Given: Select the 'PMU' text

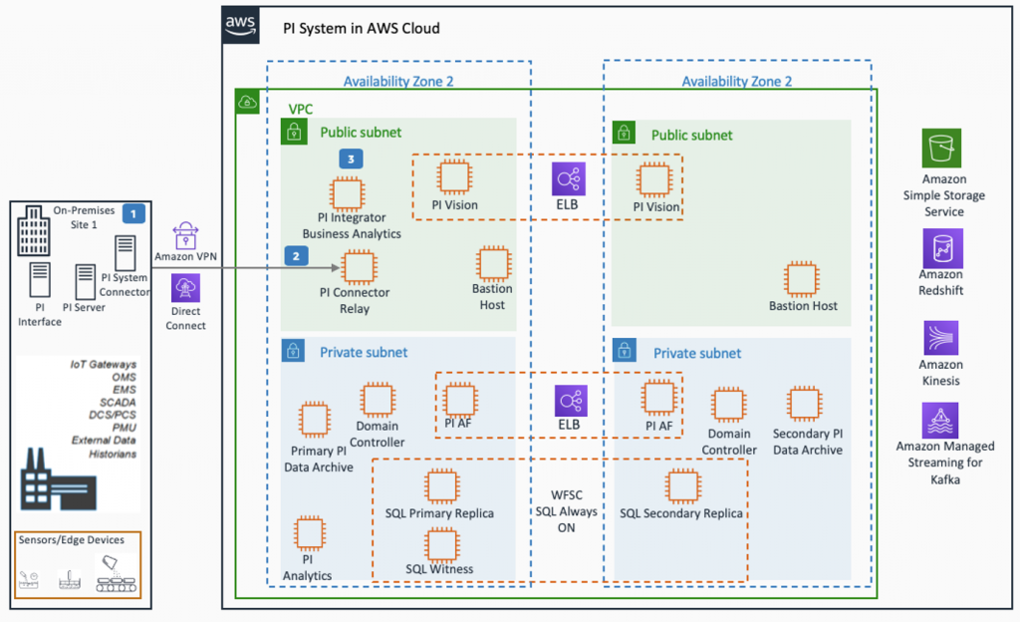Looking at the screenshot, I should click(125, 428).
